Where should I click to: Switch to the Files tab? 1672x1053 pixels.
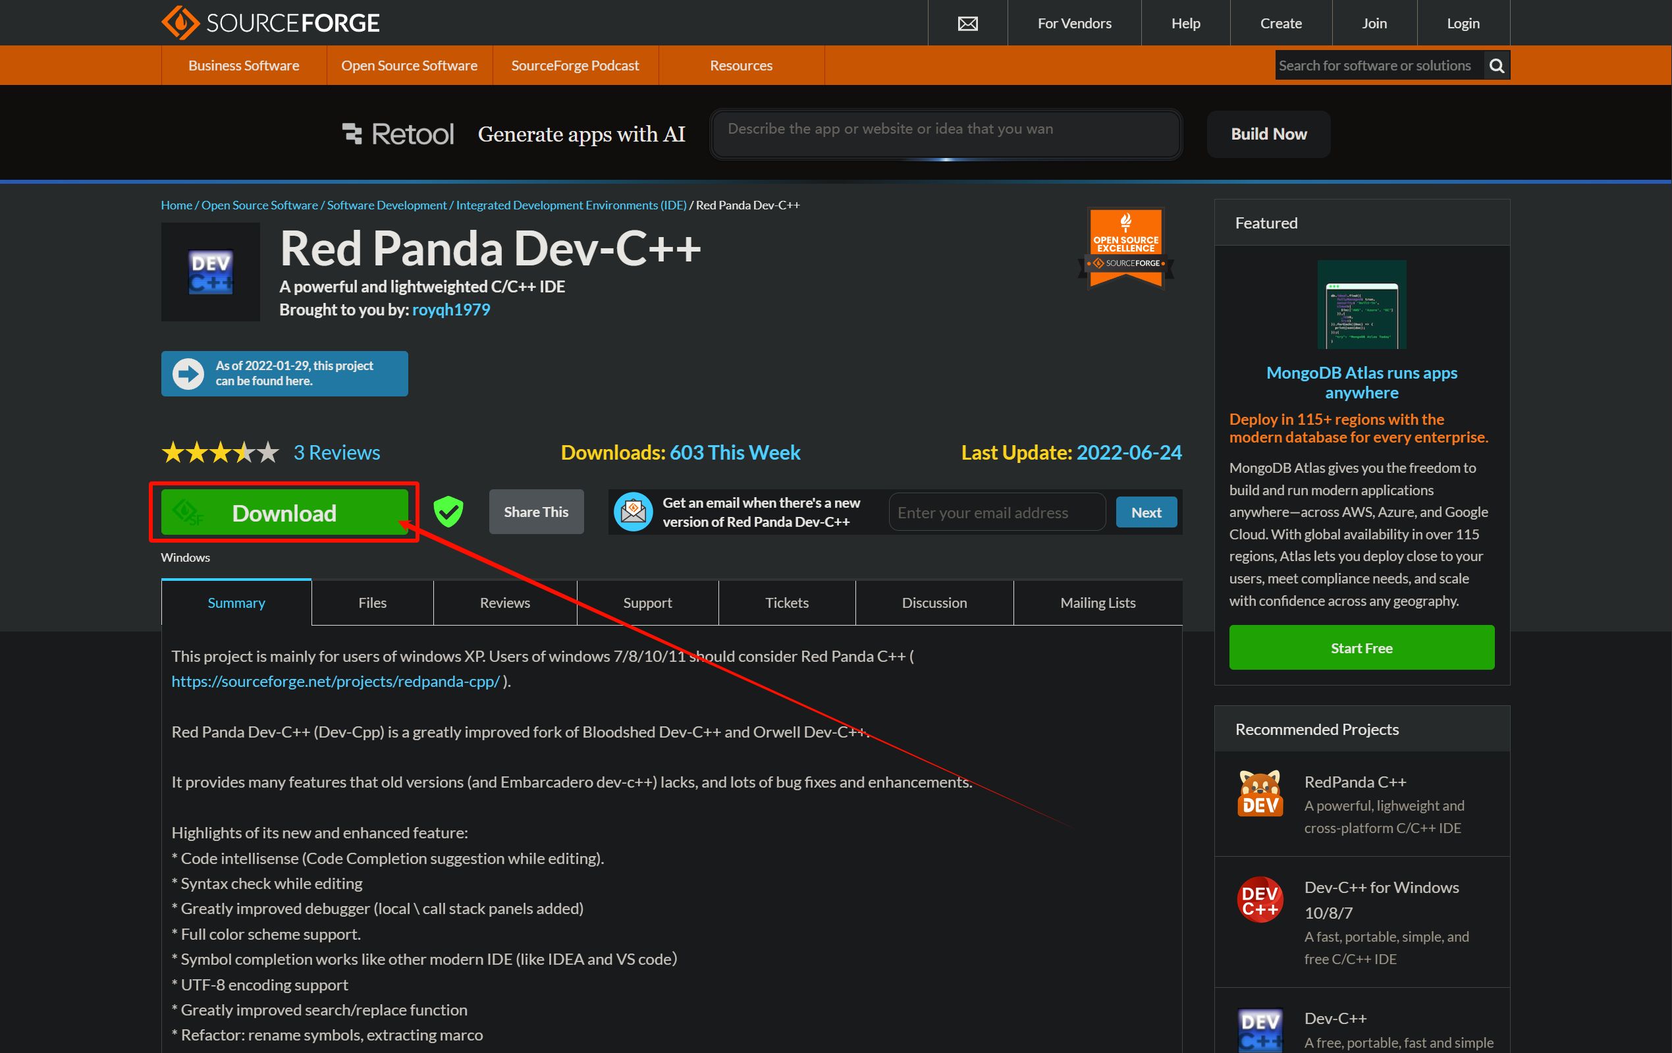[x=372, y=603]
